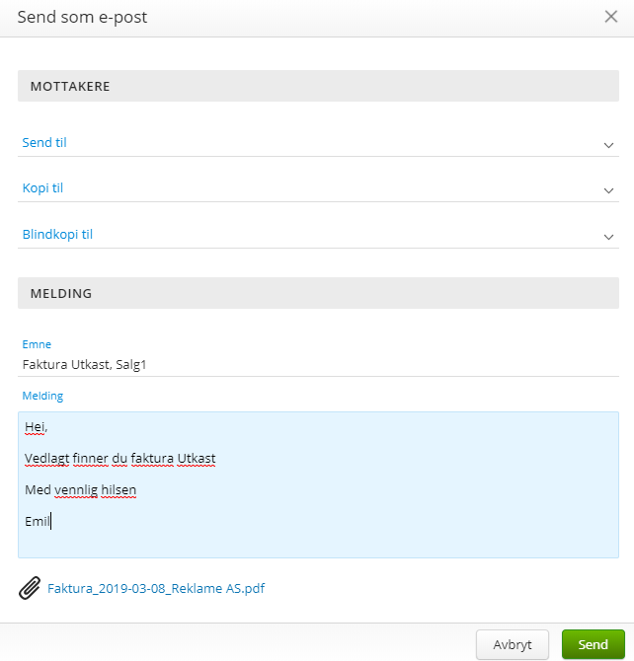Open the Faktura_2019-03-08_Reklame AS.pdf attachment

click(x=156, y=588)
